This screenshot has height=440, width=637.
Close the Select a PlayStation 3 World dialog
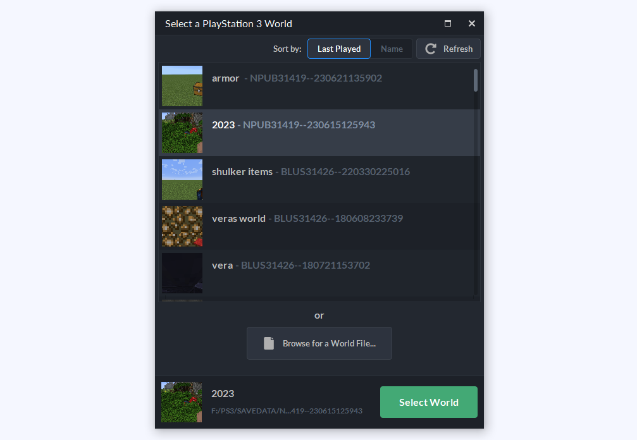coord(472,23)
